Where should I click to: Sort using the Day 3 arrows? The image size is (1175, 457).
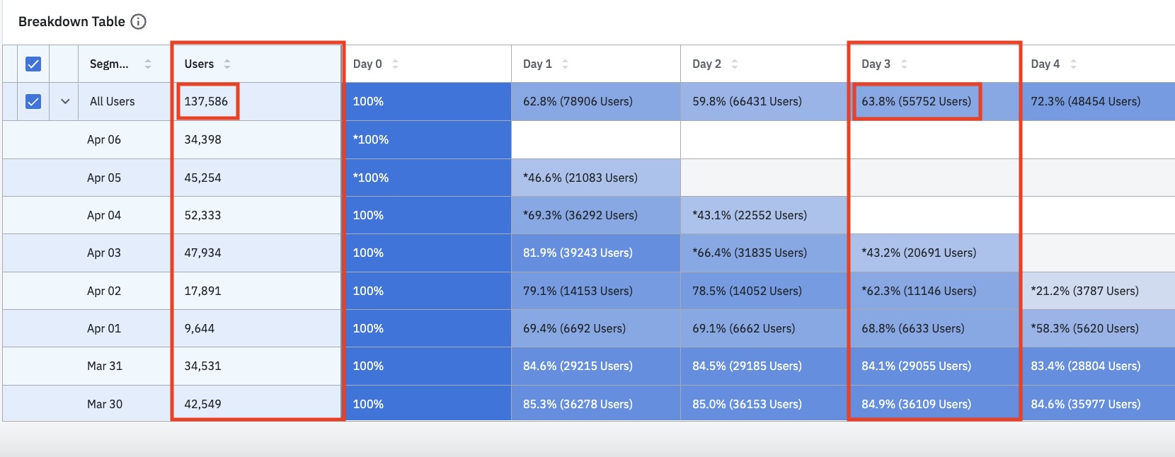(904, 64)
